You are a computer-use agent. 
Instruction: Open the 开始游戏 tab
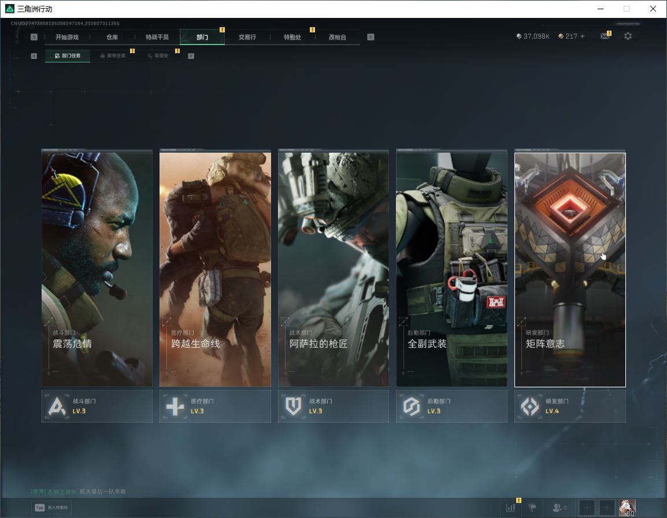point(67,37)
